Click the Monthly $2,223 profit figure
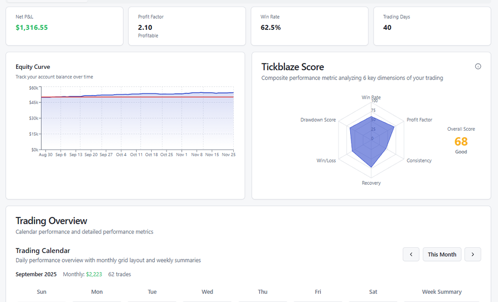 click(94, 274)
